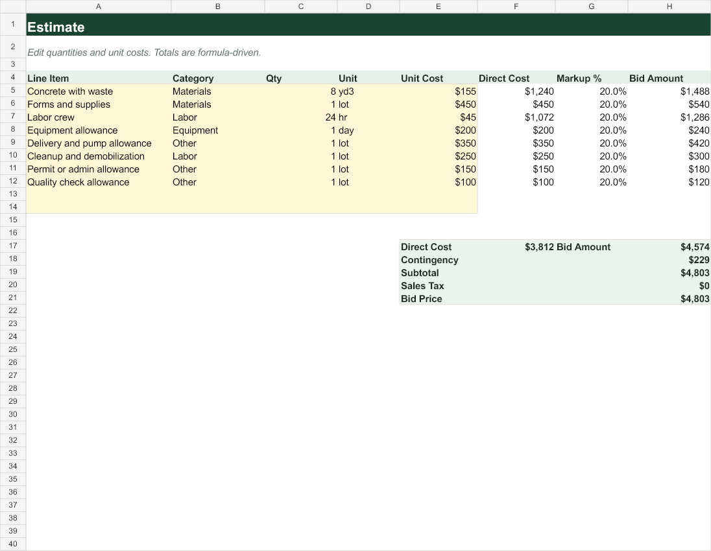
Task: Select the Equipment allowance cell
Action: click(x=99, y=130)
